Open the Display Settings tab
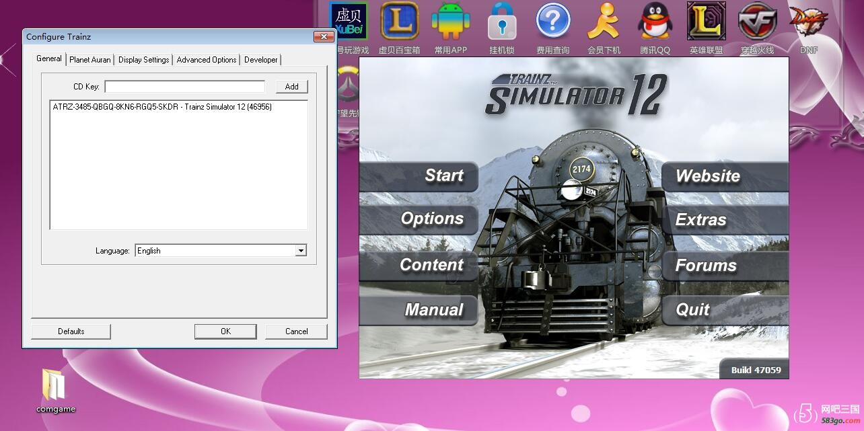 (144, 60)
